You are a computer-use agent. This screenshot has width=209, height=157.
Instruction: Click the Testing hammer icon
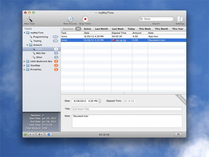(x=31, y=41)
